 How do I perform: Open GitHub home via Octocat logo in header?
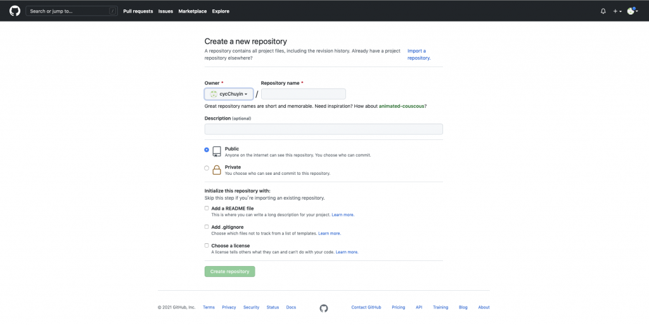[x=15, y=11]
